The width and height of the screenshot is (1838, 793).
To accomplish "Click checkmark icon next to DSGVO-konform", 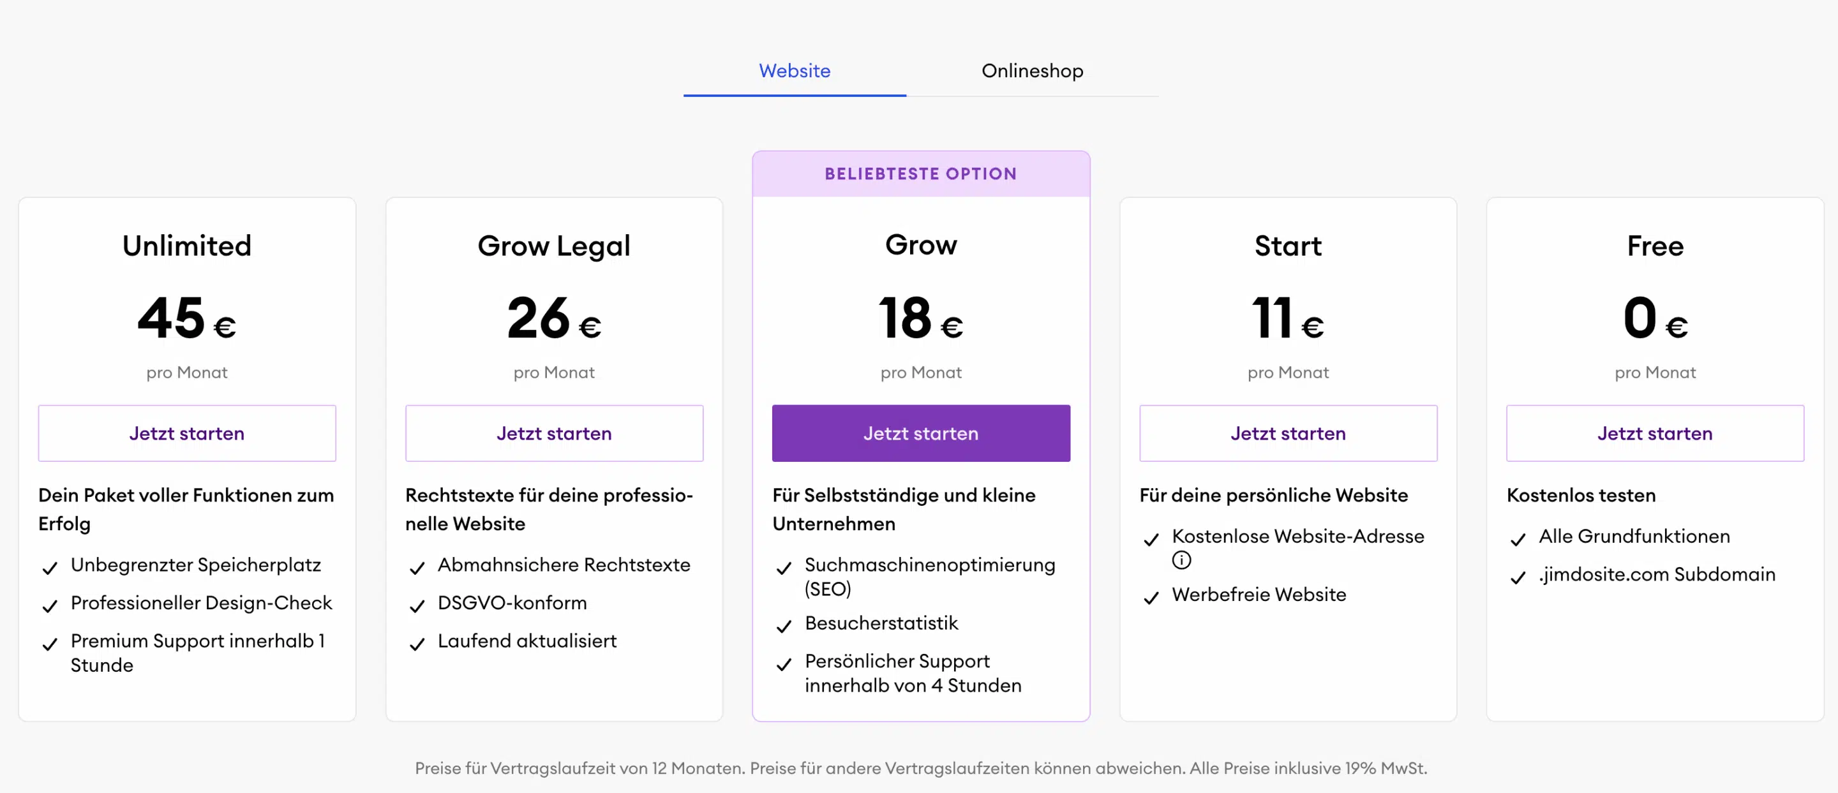I will click(x=417, y=606).
